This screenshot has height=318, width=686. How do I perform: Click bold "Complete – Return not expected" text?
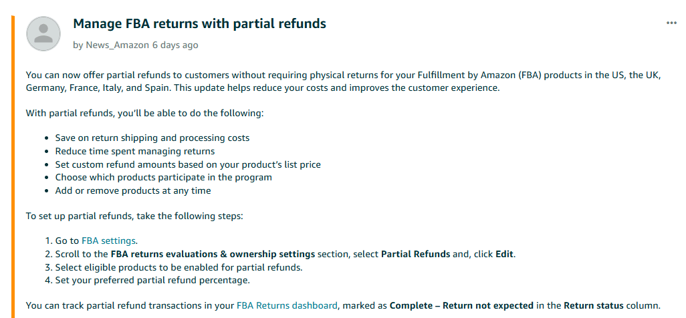point(461,305)
